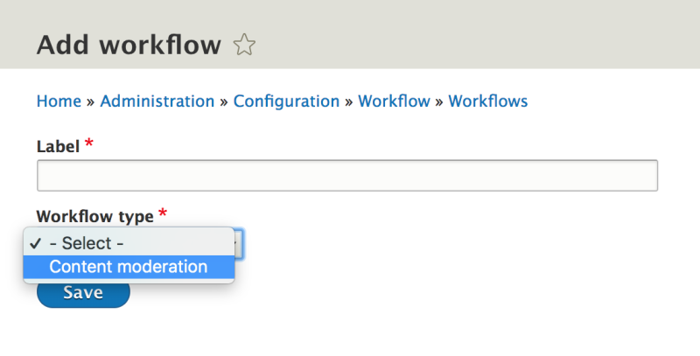This screenshot has height=356, width=700.
Task: Select the Content moderation option
Action: coord(129,267)
